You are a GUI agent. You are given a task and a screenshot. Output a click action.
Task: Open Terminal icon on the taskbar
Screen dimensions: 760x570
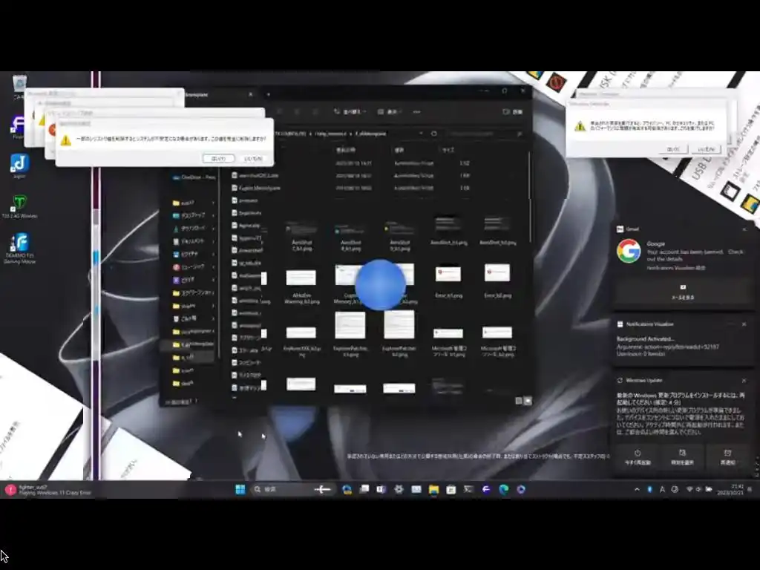click(x=468, y=490)
